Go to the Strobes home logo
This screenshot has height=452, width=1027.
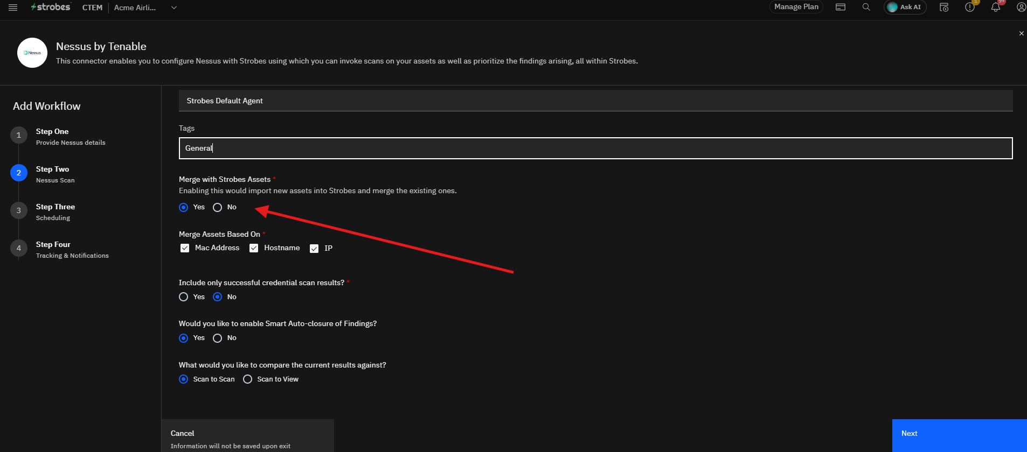[51, 7]
